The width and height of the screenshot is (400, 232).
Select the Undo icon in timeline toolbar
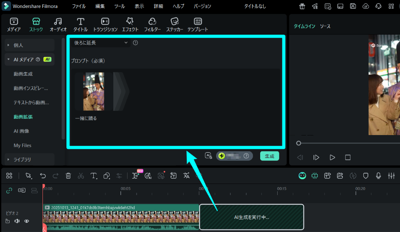[43, 175]
